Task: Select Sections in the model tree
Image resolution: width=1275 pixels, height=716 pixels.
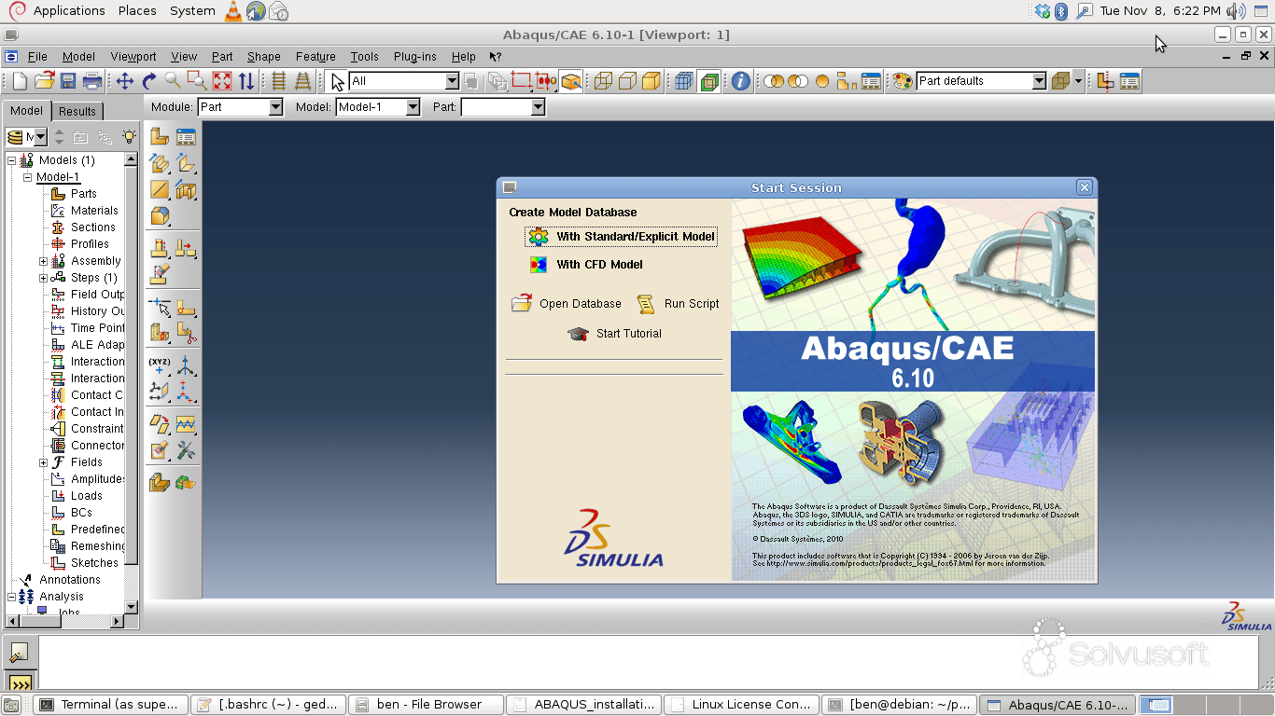Action: point(93,227)
